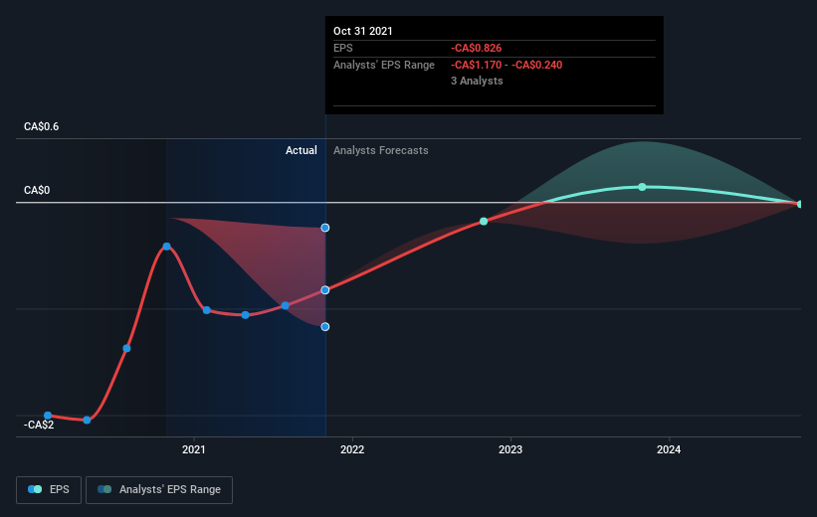817x517 pixels.
Task: Click the EPS legend color swatch icon
Action: point(35,489)
